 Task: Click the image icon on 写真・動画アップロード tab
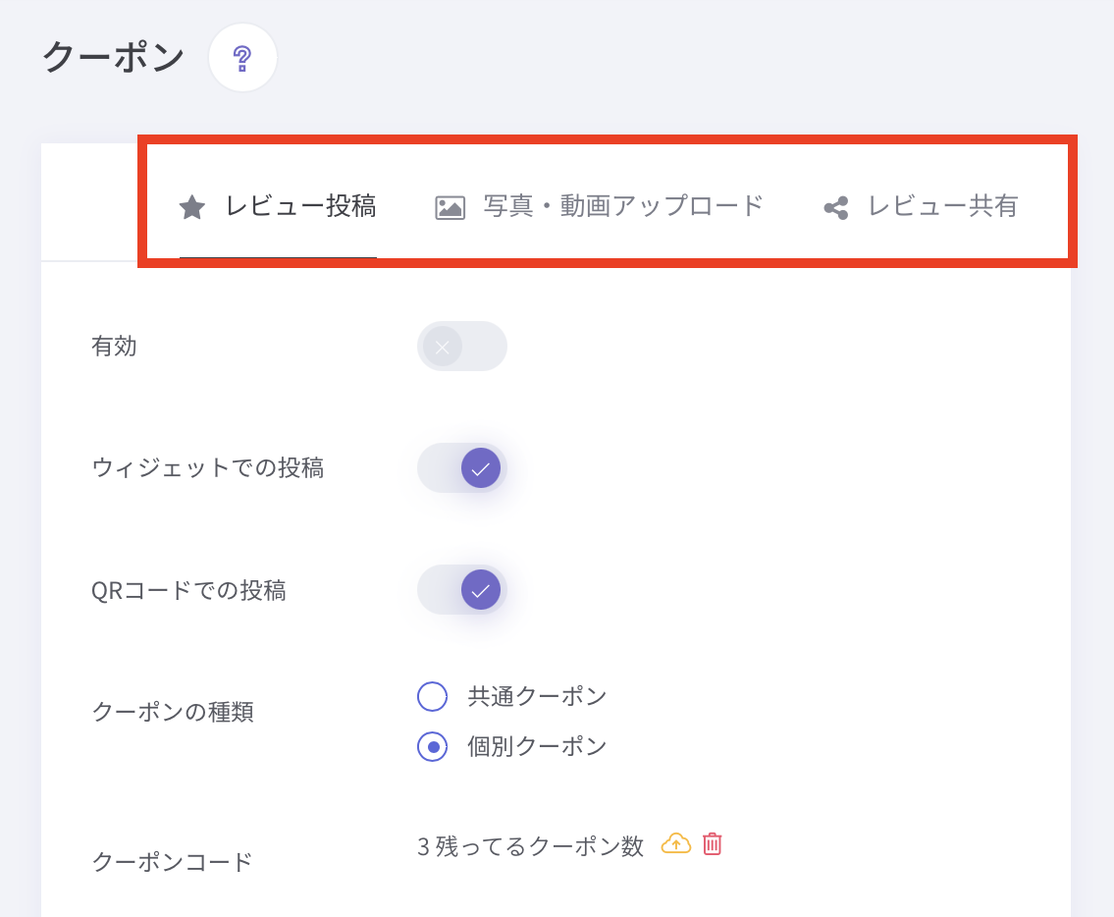tap(450, 208)
